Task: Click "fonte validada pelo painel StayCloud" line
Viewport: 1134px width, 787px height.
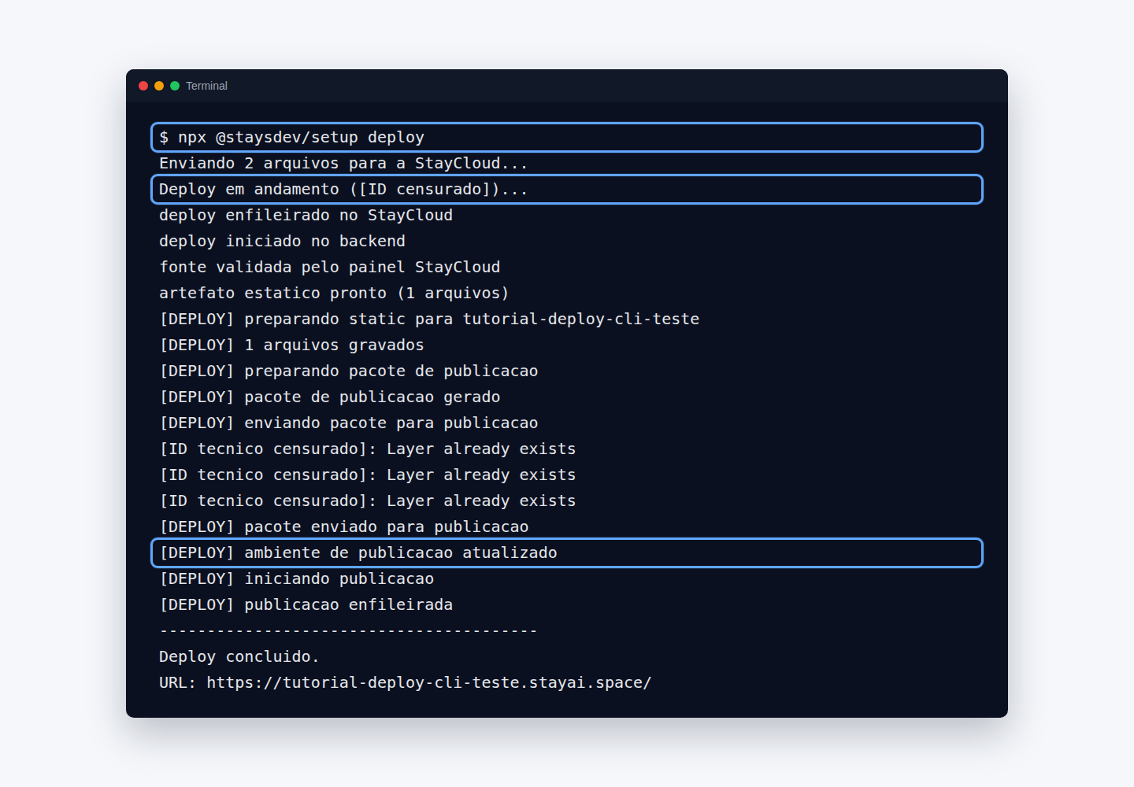Action: [329, 267]
